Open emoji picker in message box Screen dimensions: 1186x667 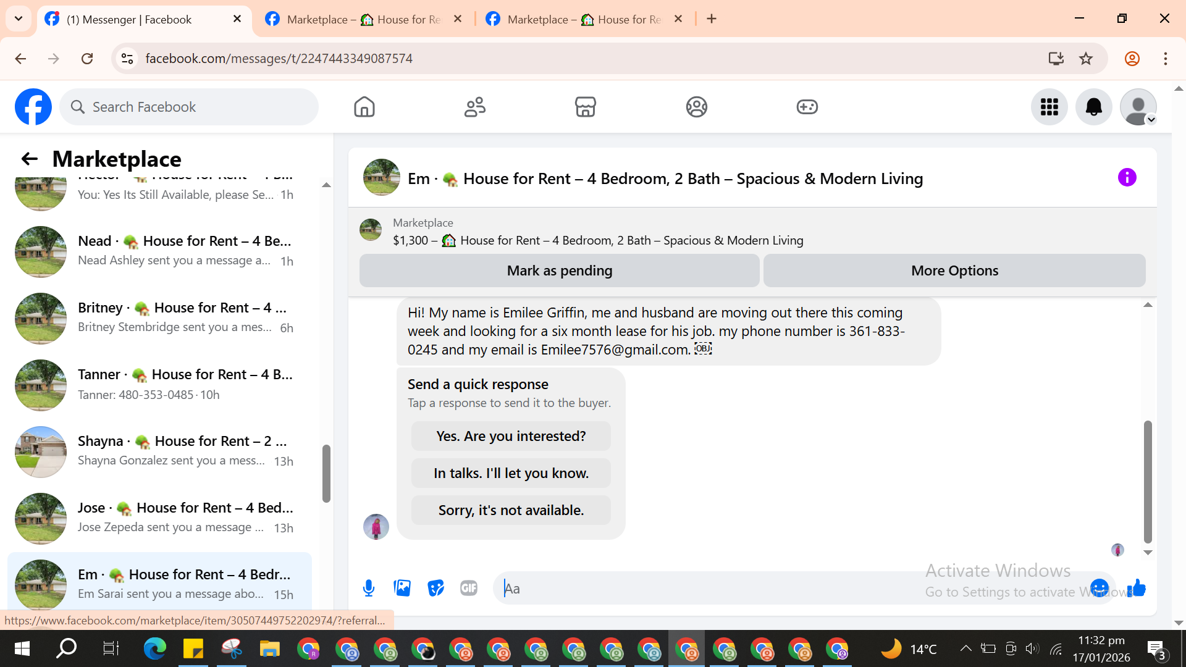pos(1100,588)
